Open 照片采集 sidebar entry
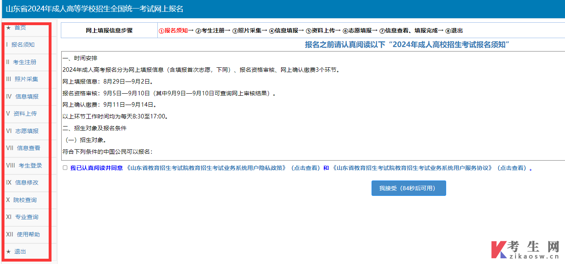This screenshot has width=565, height=264. [x=26, y=79]
